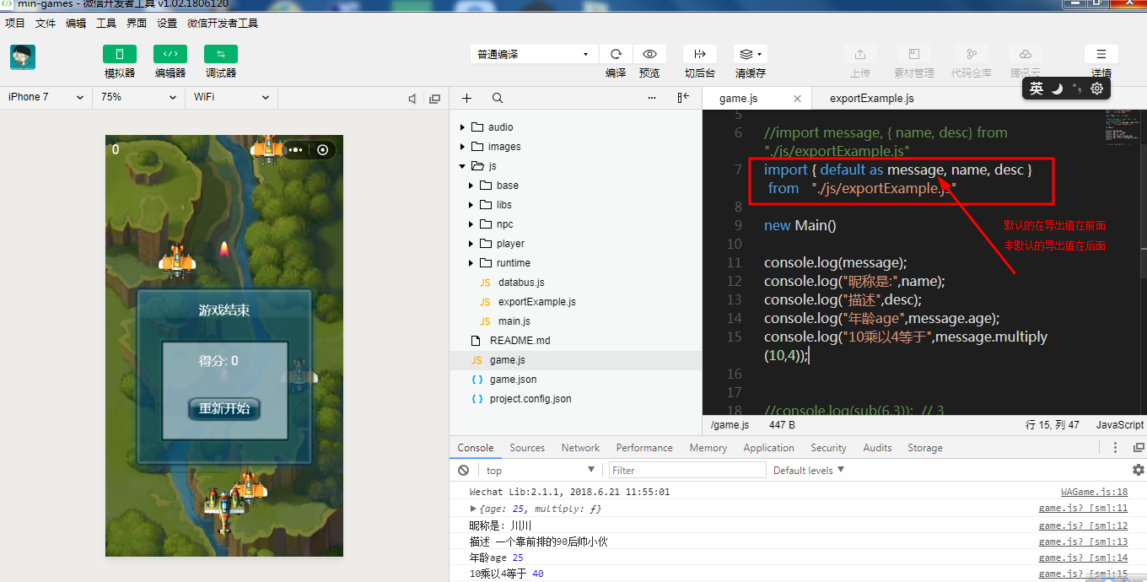Click the asset management (素材管理) icon

tap(914, 54)
